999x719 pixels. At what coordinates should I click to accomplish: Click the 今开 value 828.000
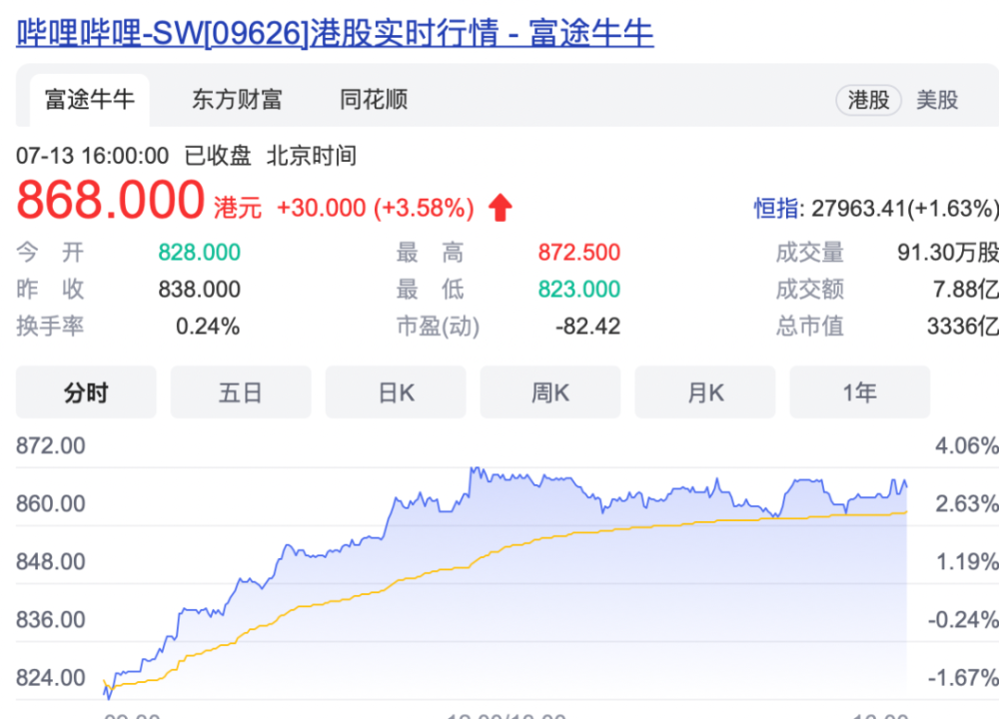tap(200, 253)
